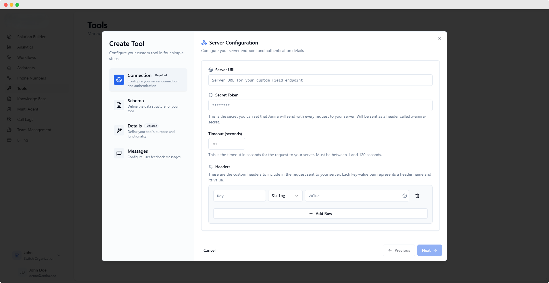549x283 pixels.
Task: Click into the Secret Token field
Action: click(x=320, y=105)
